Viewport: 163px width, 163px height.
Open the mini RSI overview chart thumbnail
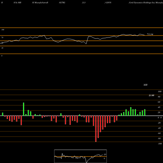pyautogui.click(x=81, y=156)
